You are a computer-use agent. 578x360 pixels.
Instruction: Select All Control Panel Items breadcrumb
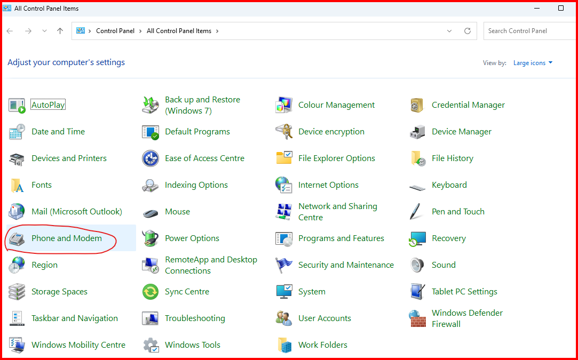[179, 31]
